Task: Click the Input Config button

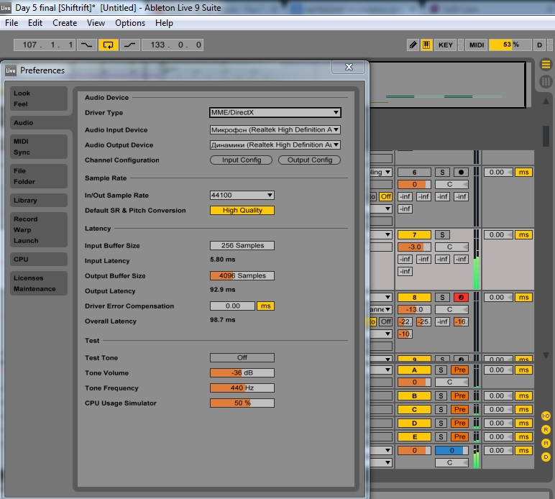Action: [241, 160]
